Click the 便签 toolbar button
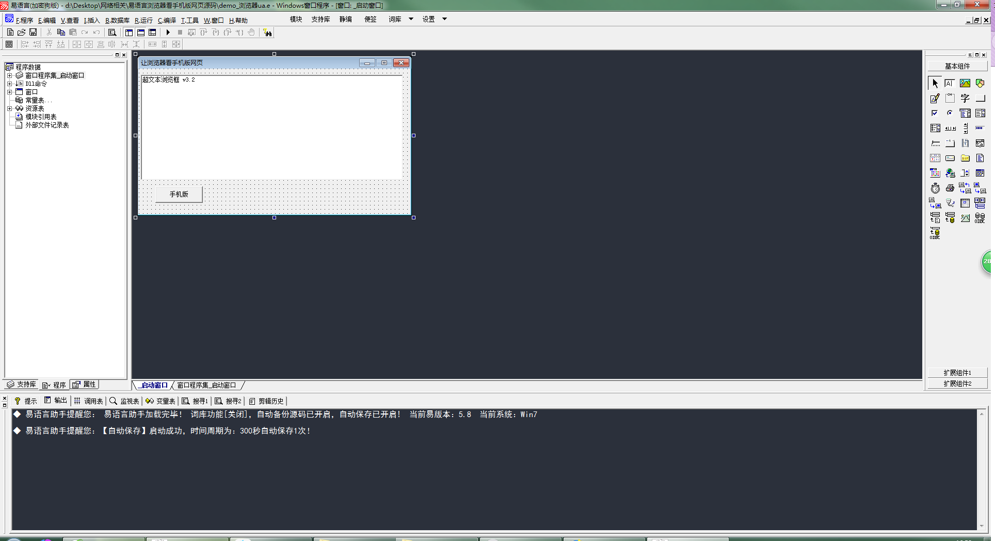The height and width of the screenshot is (541, 995). [371, 19]
